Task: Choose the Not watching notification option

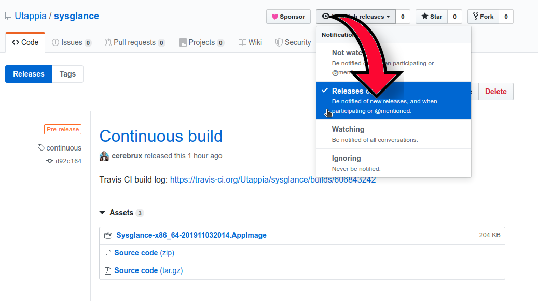Action: (x=394, y=62)
